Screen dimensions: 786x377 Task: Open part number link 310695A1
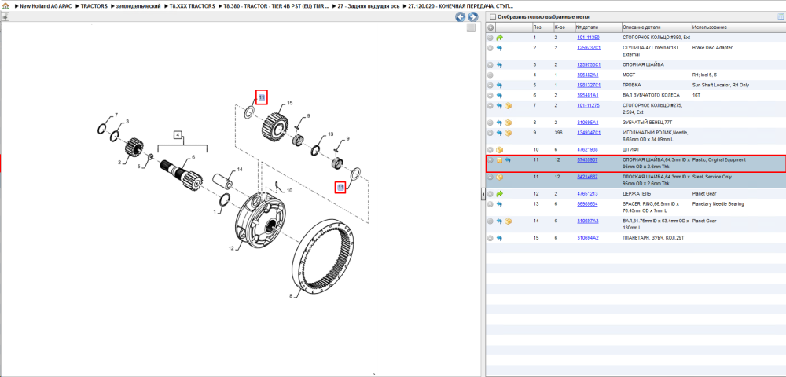tap(588, 123)
